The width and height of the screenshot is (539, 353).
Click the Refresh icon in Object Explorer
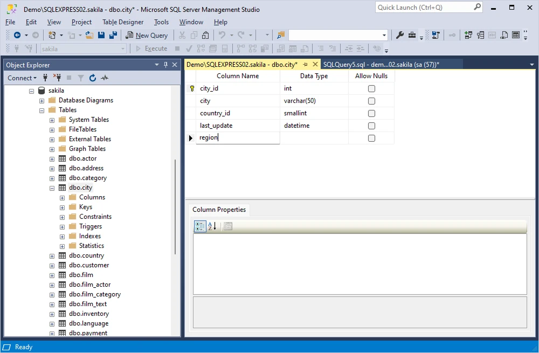point(93,78)
